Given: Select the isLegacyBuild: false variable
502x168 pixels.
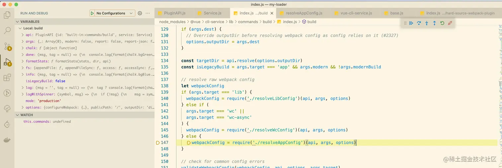Looking at the screenshot, I should point(85,81).
